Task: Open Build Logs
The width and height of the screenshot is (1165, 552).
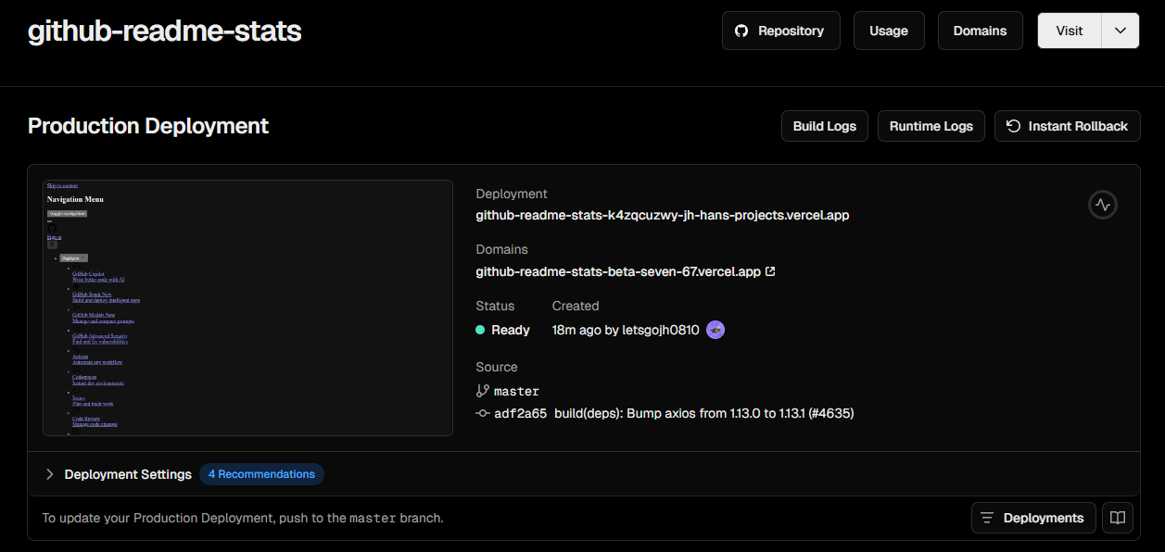Action: tap(824, 126)
